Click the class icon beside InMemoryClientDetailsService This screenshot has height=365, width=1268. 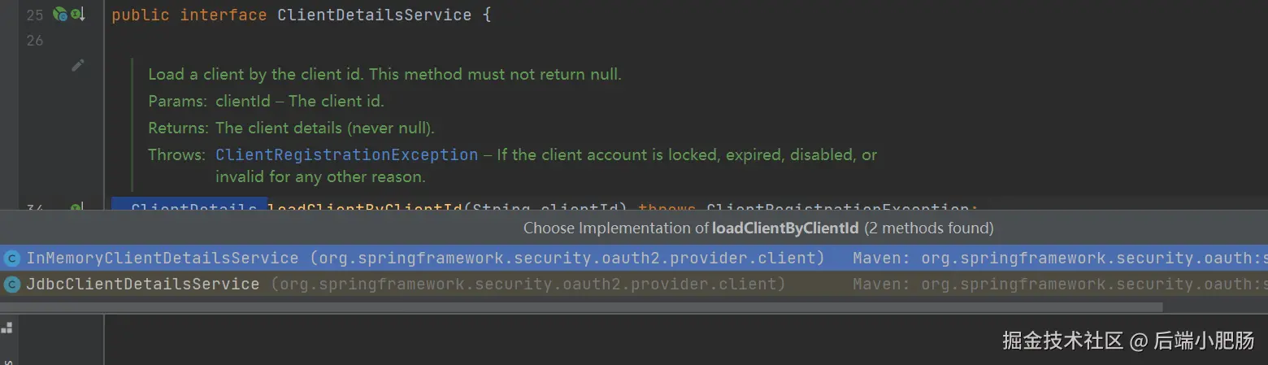(x=12, y=259)
